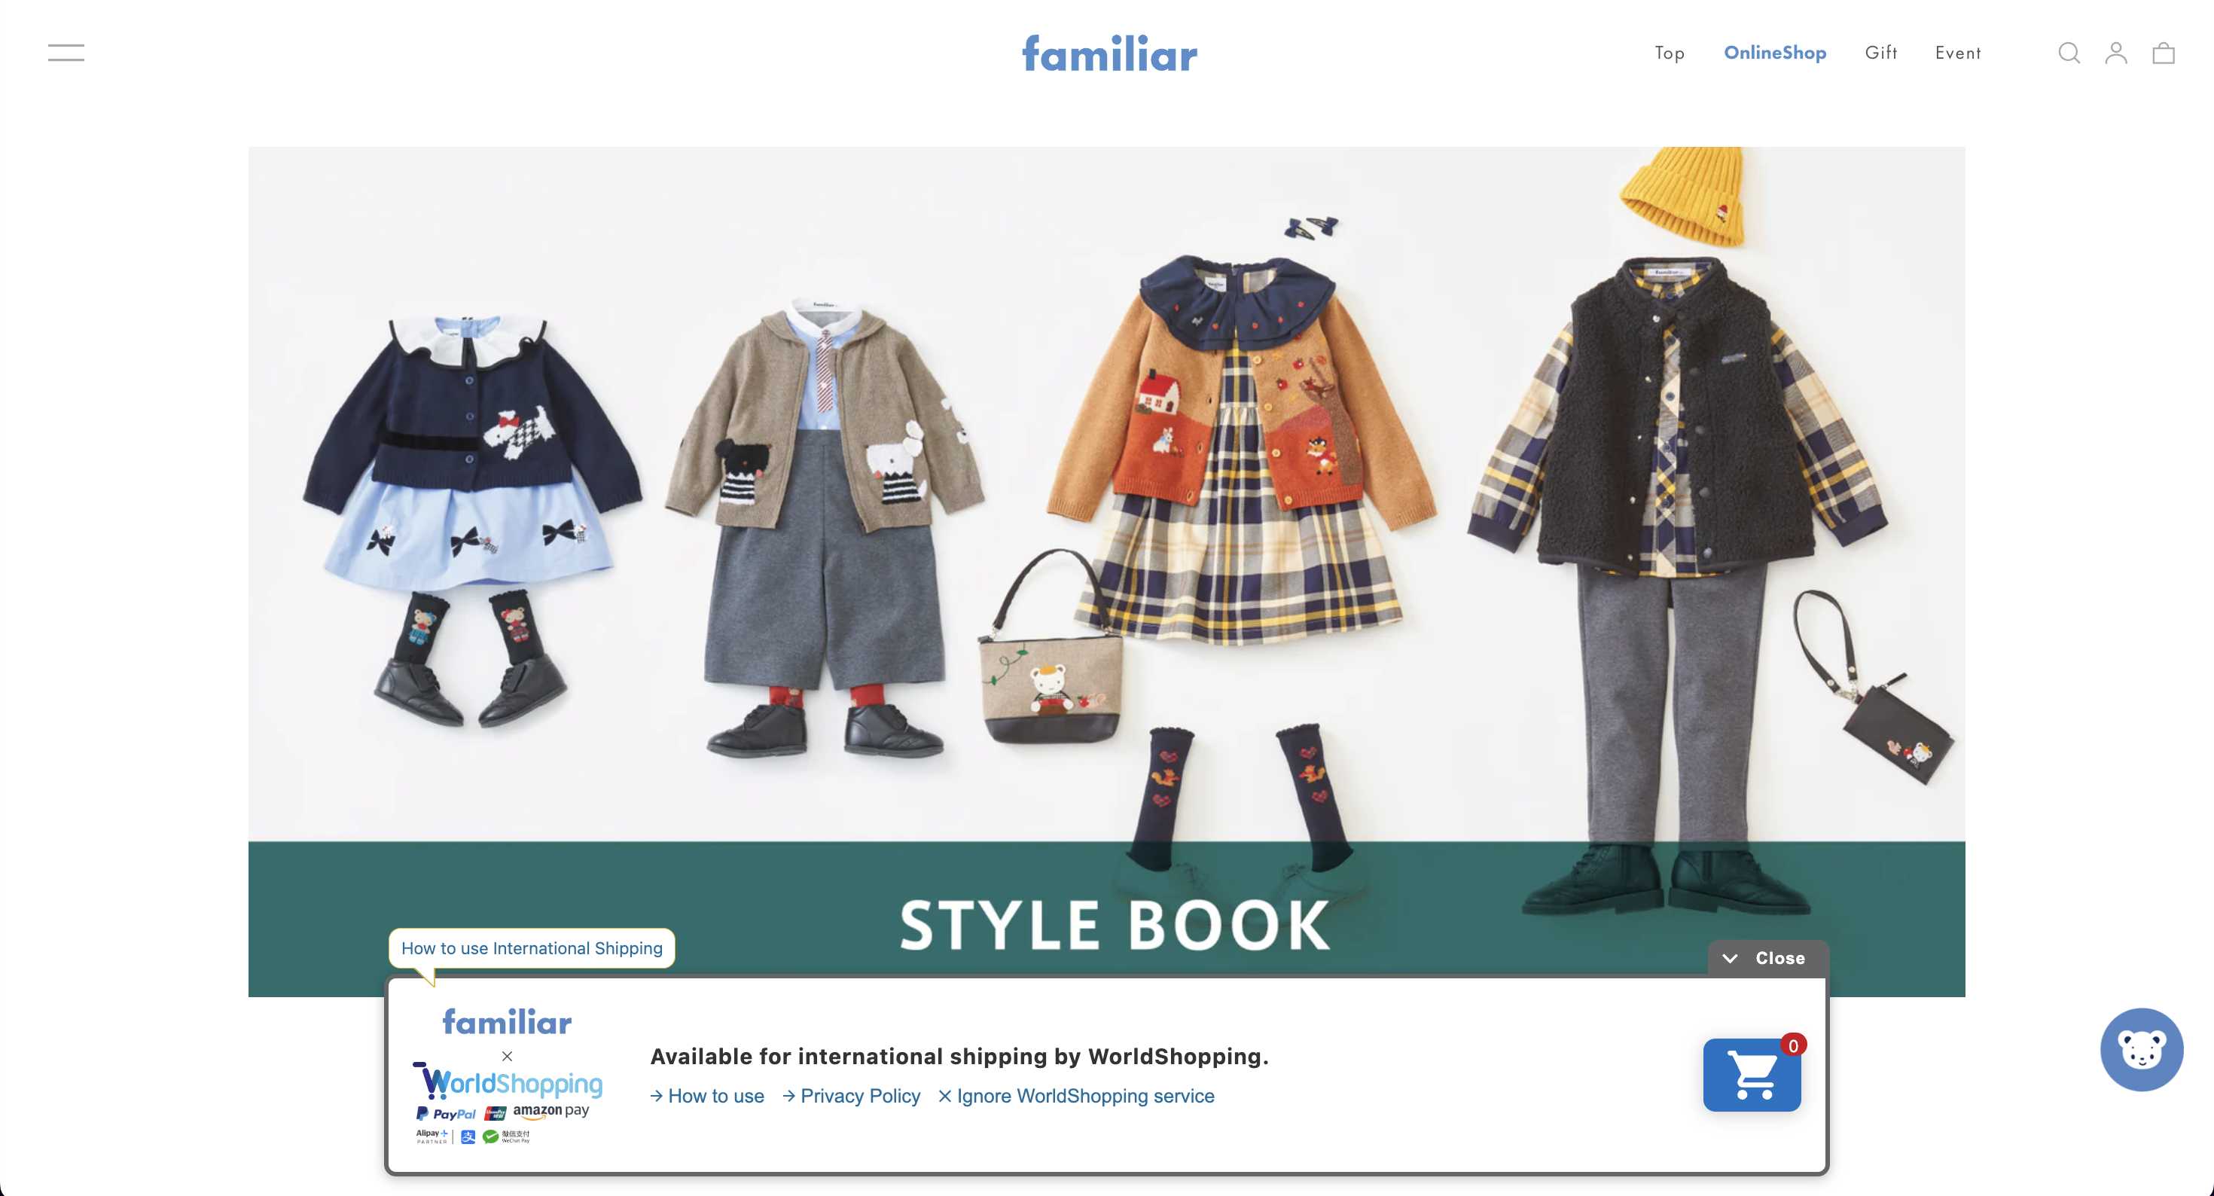Expand the How to use International Shipping tooltip

click(x=532, y=948)
